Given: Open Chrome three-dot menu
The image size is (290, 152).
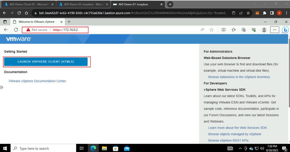Looking at the screenshot, I should [x=287, y=13].
